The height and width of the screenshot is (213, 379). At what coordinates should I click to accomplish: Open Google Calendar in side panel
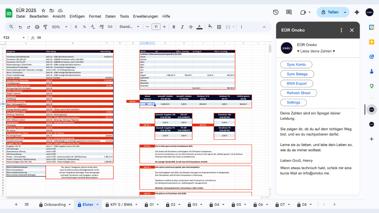point(371,27)
